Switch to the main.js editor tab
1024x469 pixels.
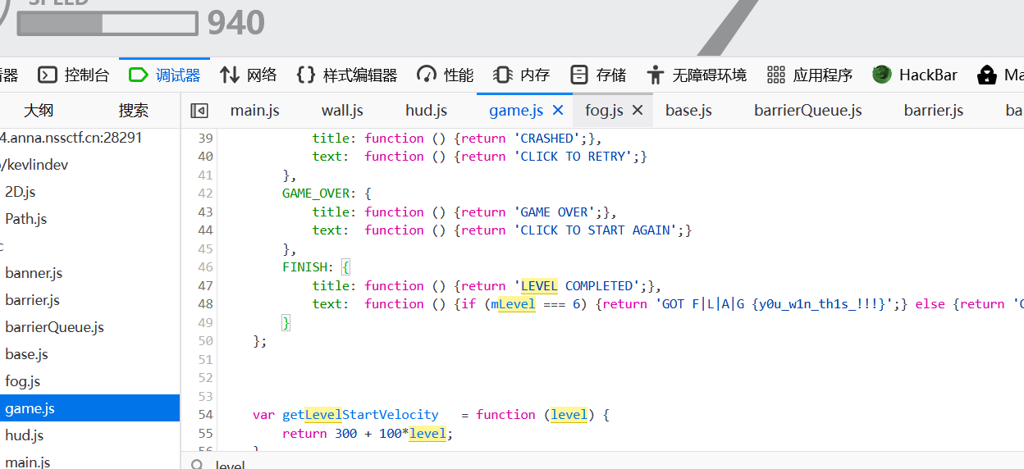pos(254,111)
